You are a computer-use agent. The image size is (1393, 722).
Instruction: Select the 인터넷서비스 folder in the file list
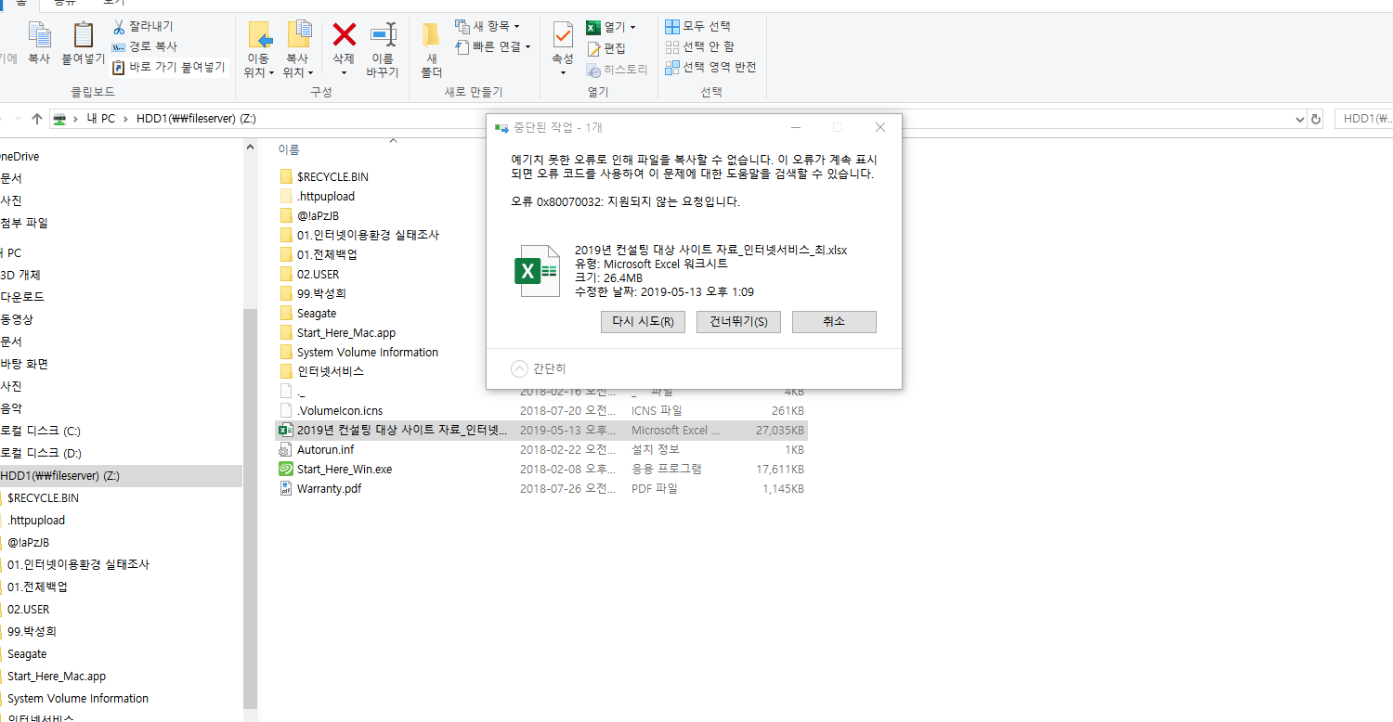click(x=331, y=371)
